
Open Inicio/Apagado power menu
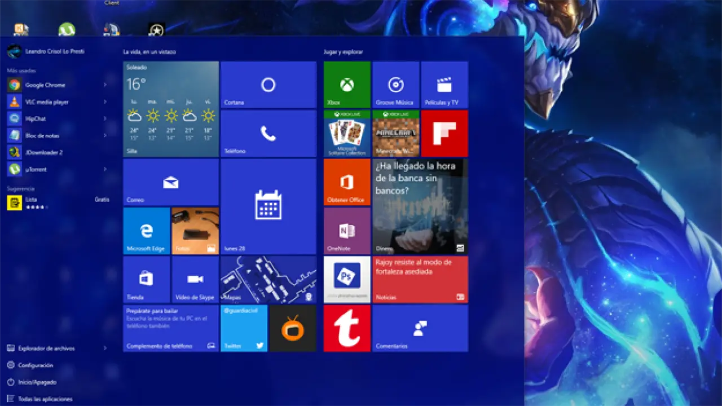pyautogui.click(x=37, y=382)
